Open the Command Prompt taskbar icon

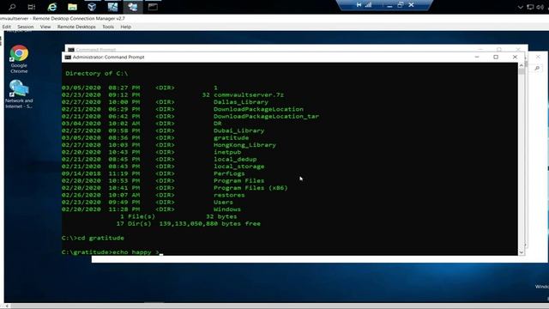coord(153,7)
